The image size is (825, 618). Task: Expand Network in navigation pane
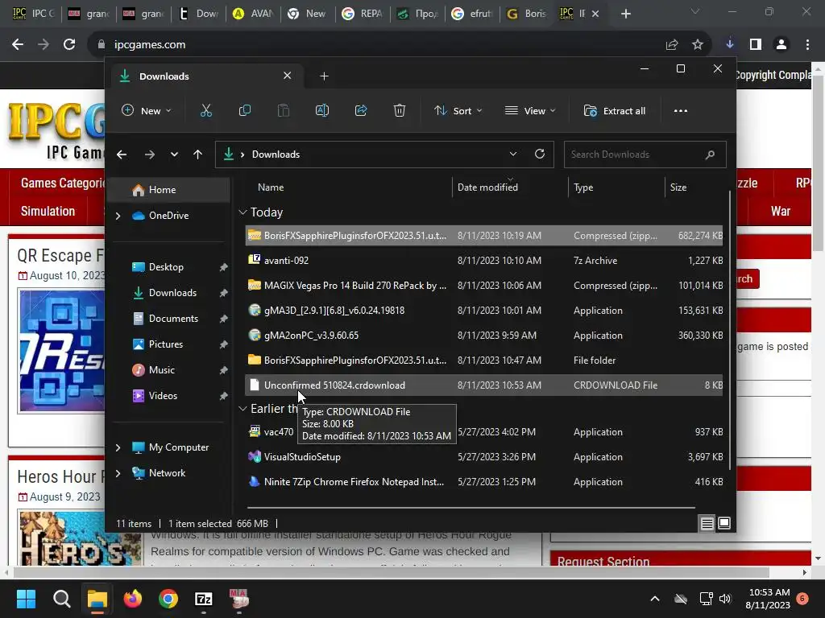(x=118, y=473)
